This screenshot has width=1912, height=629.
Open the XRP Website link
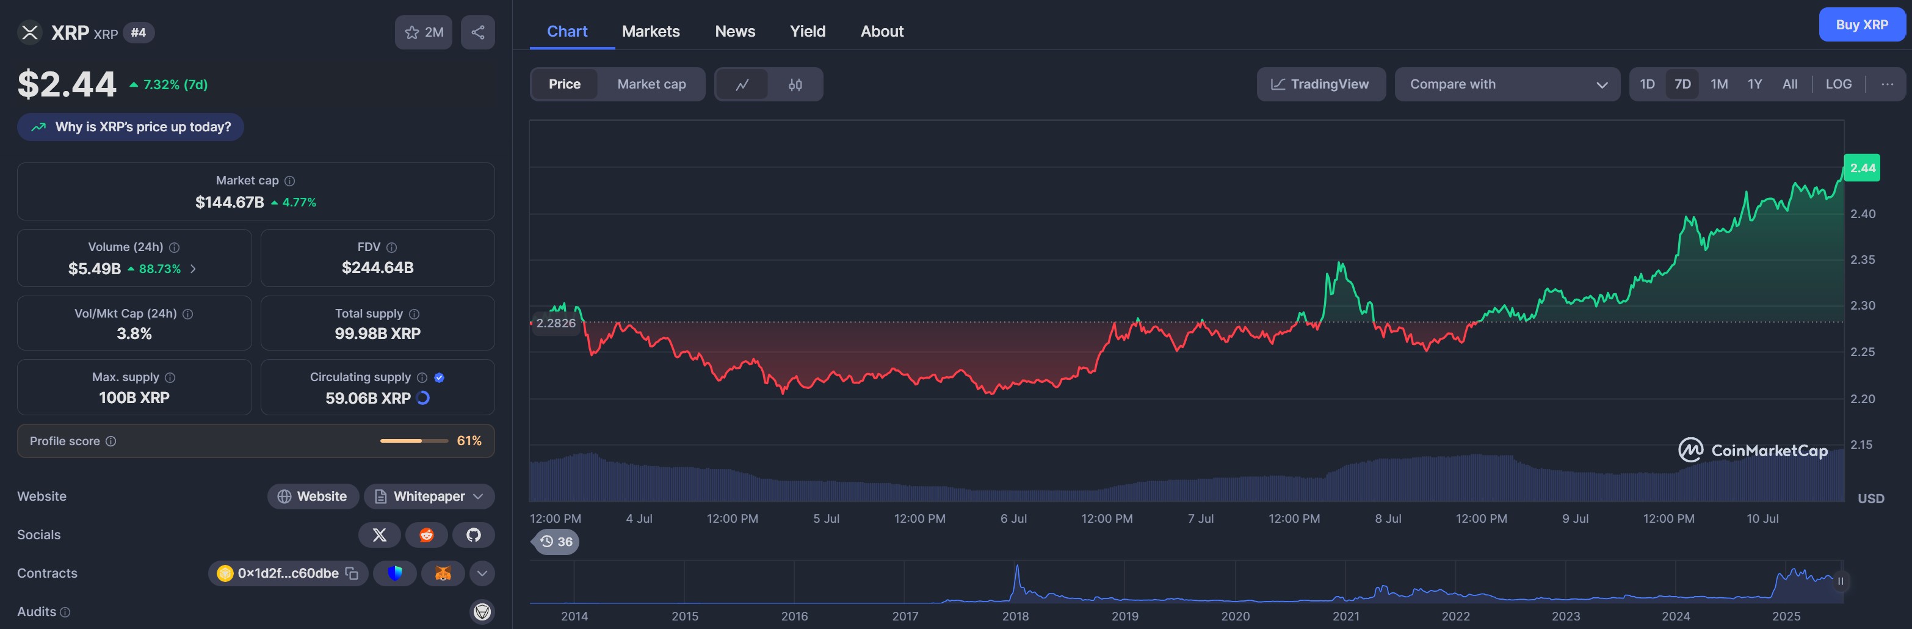[313, 496]
